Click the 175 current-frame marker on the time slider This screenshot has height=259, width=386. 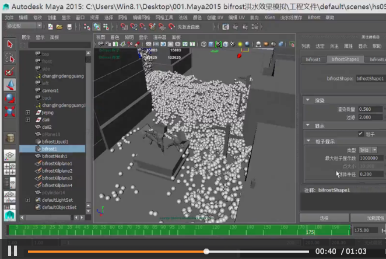coord(310,232)
